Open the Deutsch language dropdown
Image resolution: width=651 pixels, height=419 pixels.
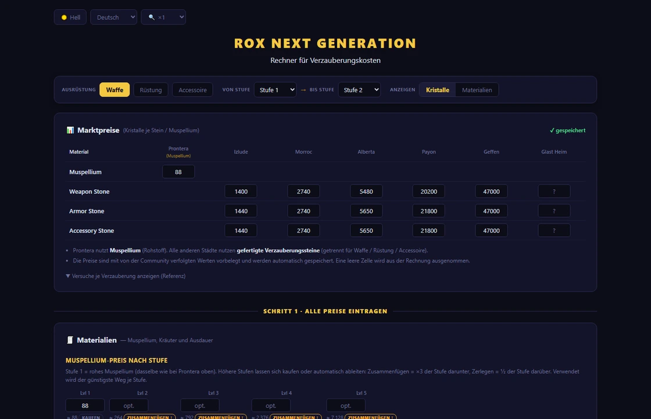pos(113,17)
